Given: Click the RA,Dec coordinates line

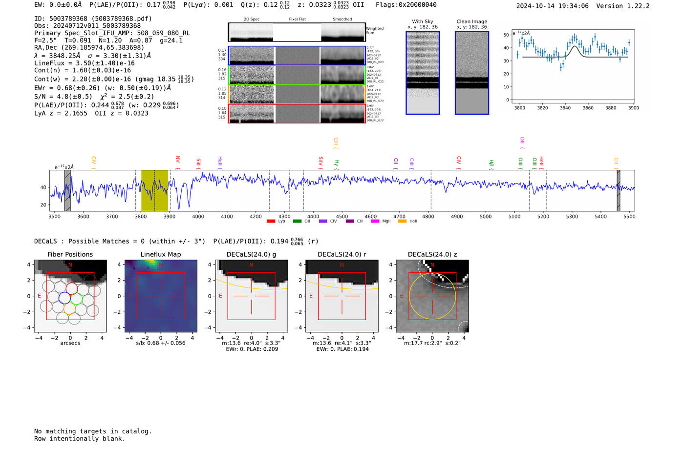Looking at the screenshot, I should [89, 47].
